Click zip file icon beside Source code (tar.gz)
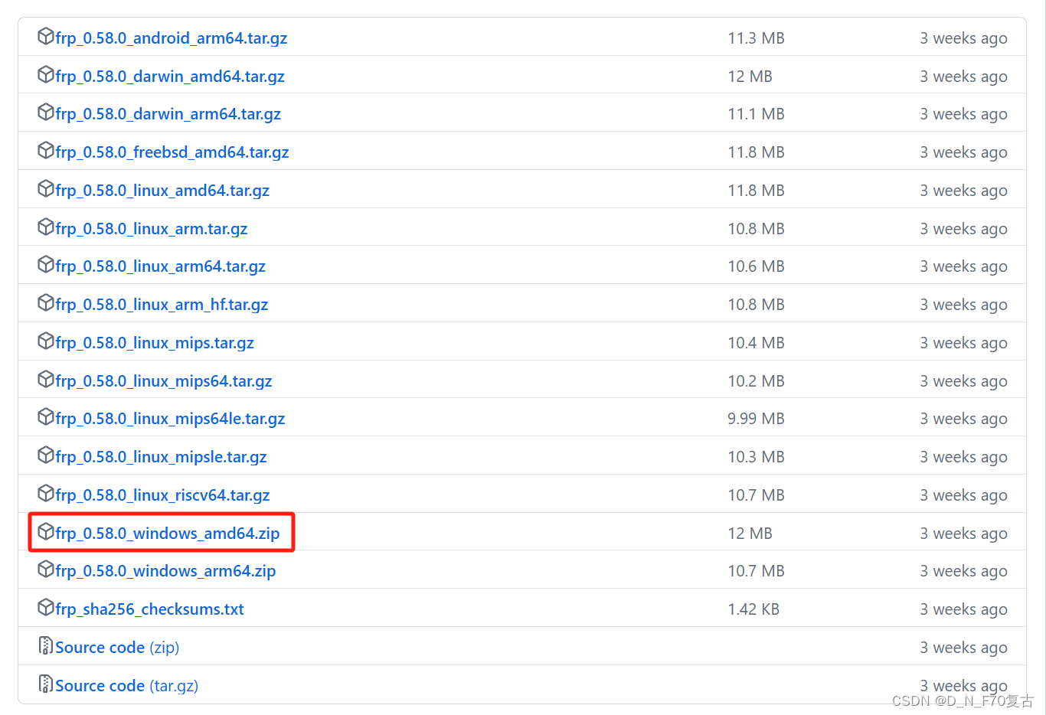 coord(46,684)
